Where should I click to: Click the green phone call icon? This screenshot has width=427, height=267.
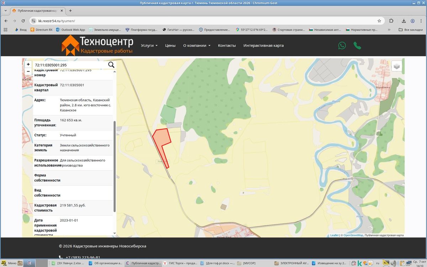[357, 46]
